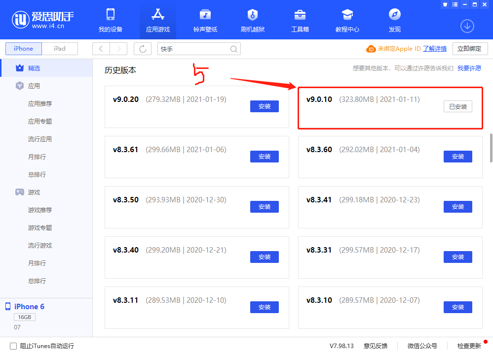Open 铃声壁纸 music icon
Screen dimensions: 493x353
pyautogui.click(x=205, y=14)
